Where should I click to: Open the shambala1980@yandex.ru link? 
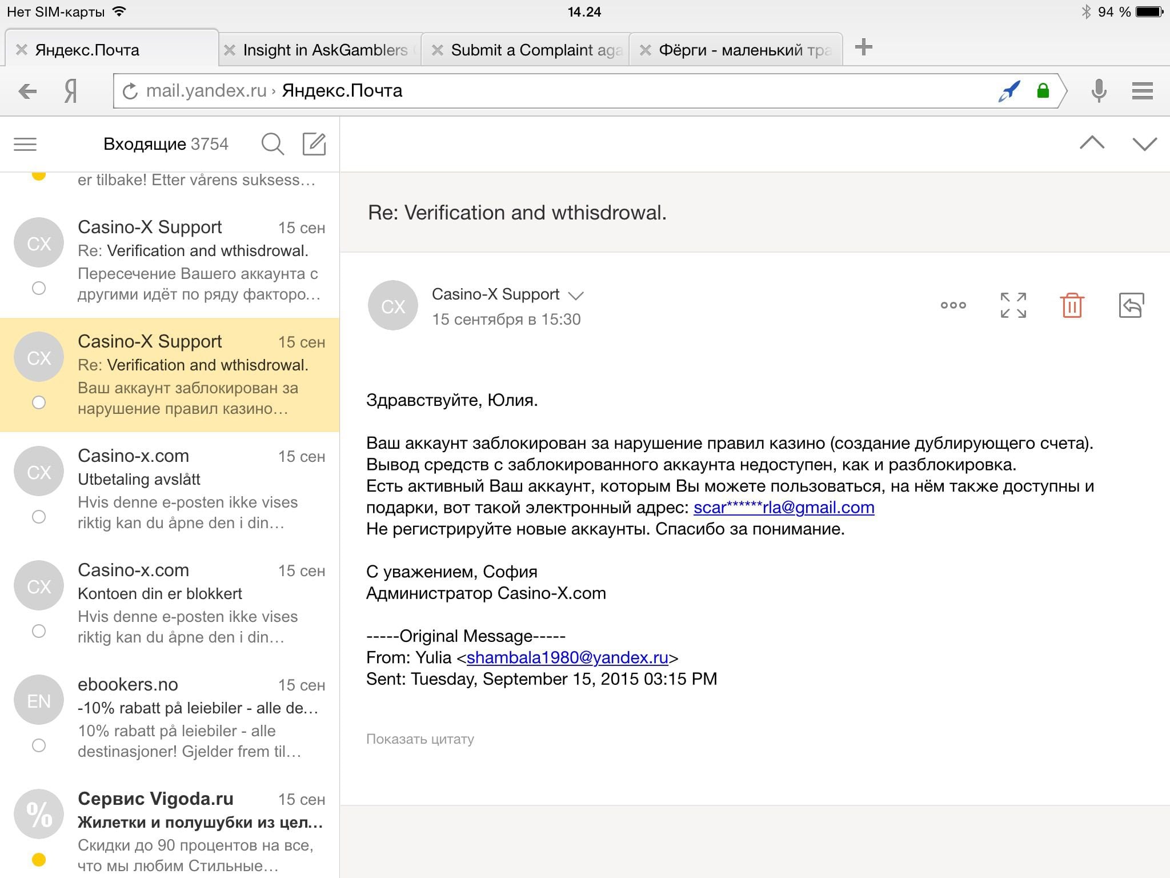point(567,657)
